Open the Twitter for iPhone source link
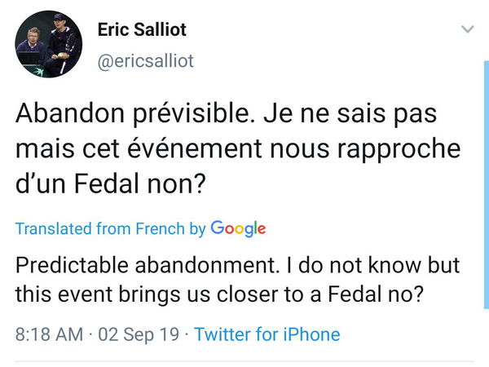This screenshot has width=489, height=367. coord(267,334)
